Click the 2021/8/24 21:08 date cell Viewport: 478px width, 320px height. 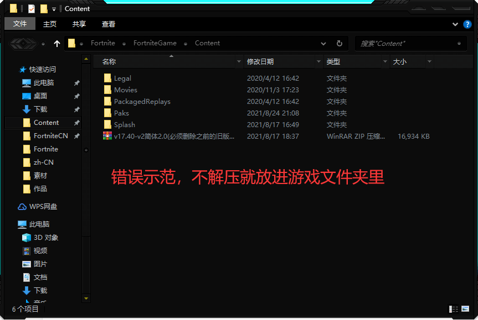273,113
